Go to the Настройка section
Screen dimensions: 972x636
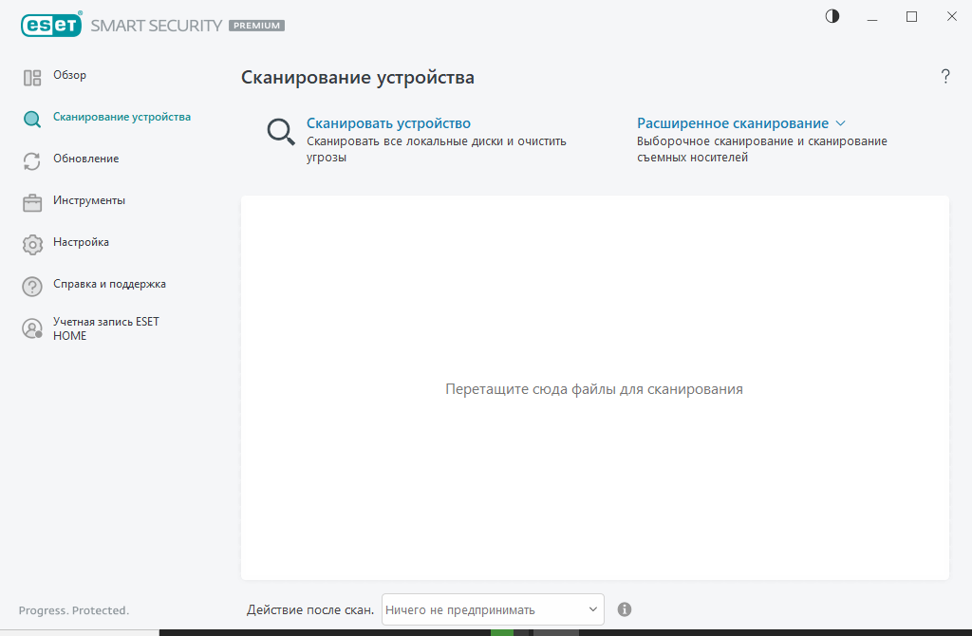click(x=81, y=242)
